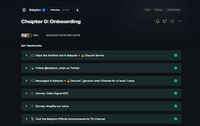
Task: Click the Chapter 0: Onboarding title
Action: tap(51, 21)
